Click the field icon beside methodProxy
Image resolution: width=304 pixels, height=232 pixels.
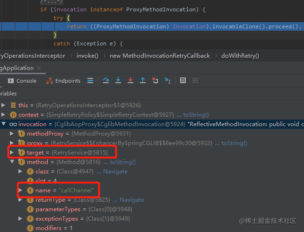21,133
